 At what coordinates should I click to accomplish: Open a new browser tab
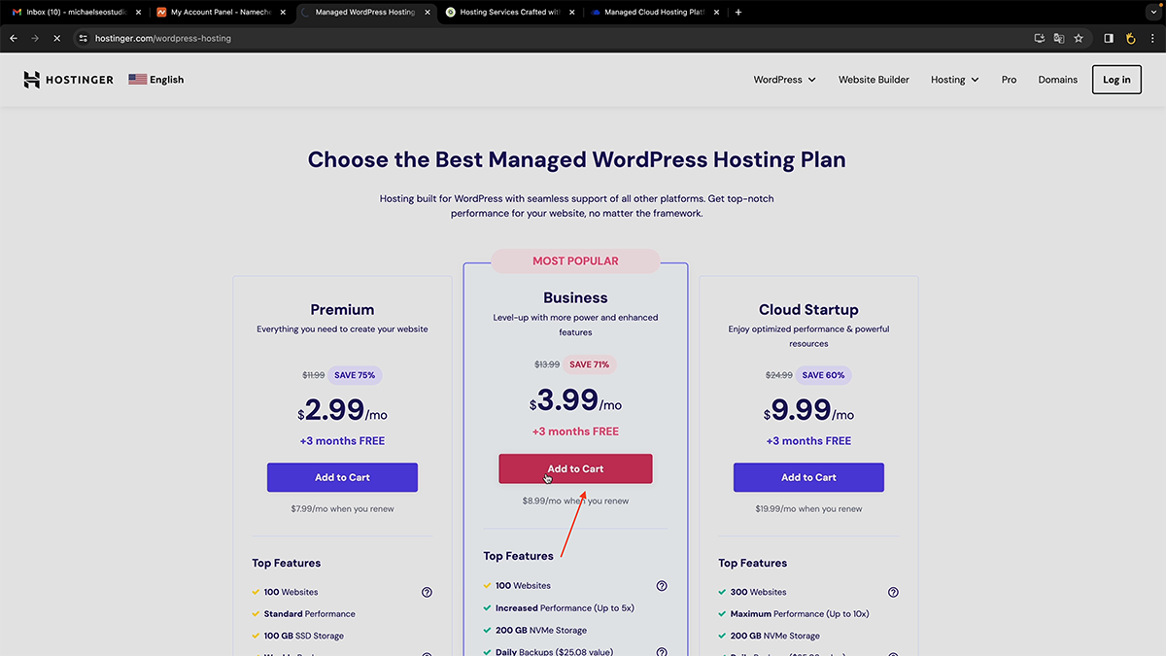(x=738, y=12)
